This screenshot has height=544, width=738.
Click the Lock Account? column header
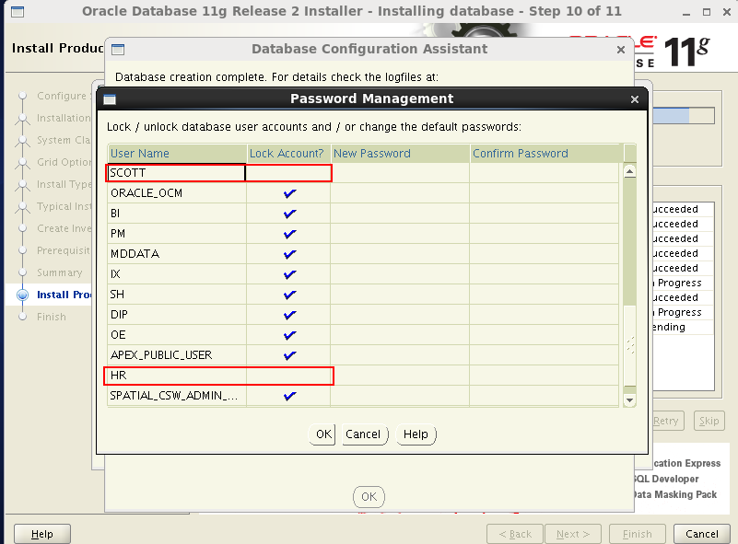coord(288,154)
